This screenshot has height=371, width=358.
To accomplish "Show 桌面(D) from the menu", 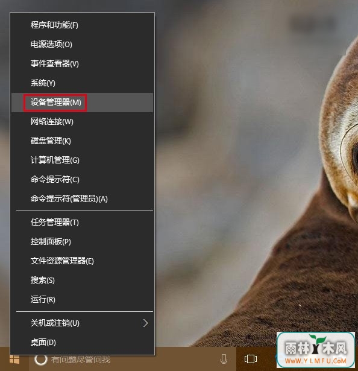I will tap(83, 343).
